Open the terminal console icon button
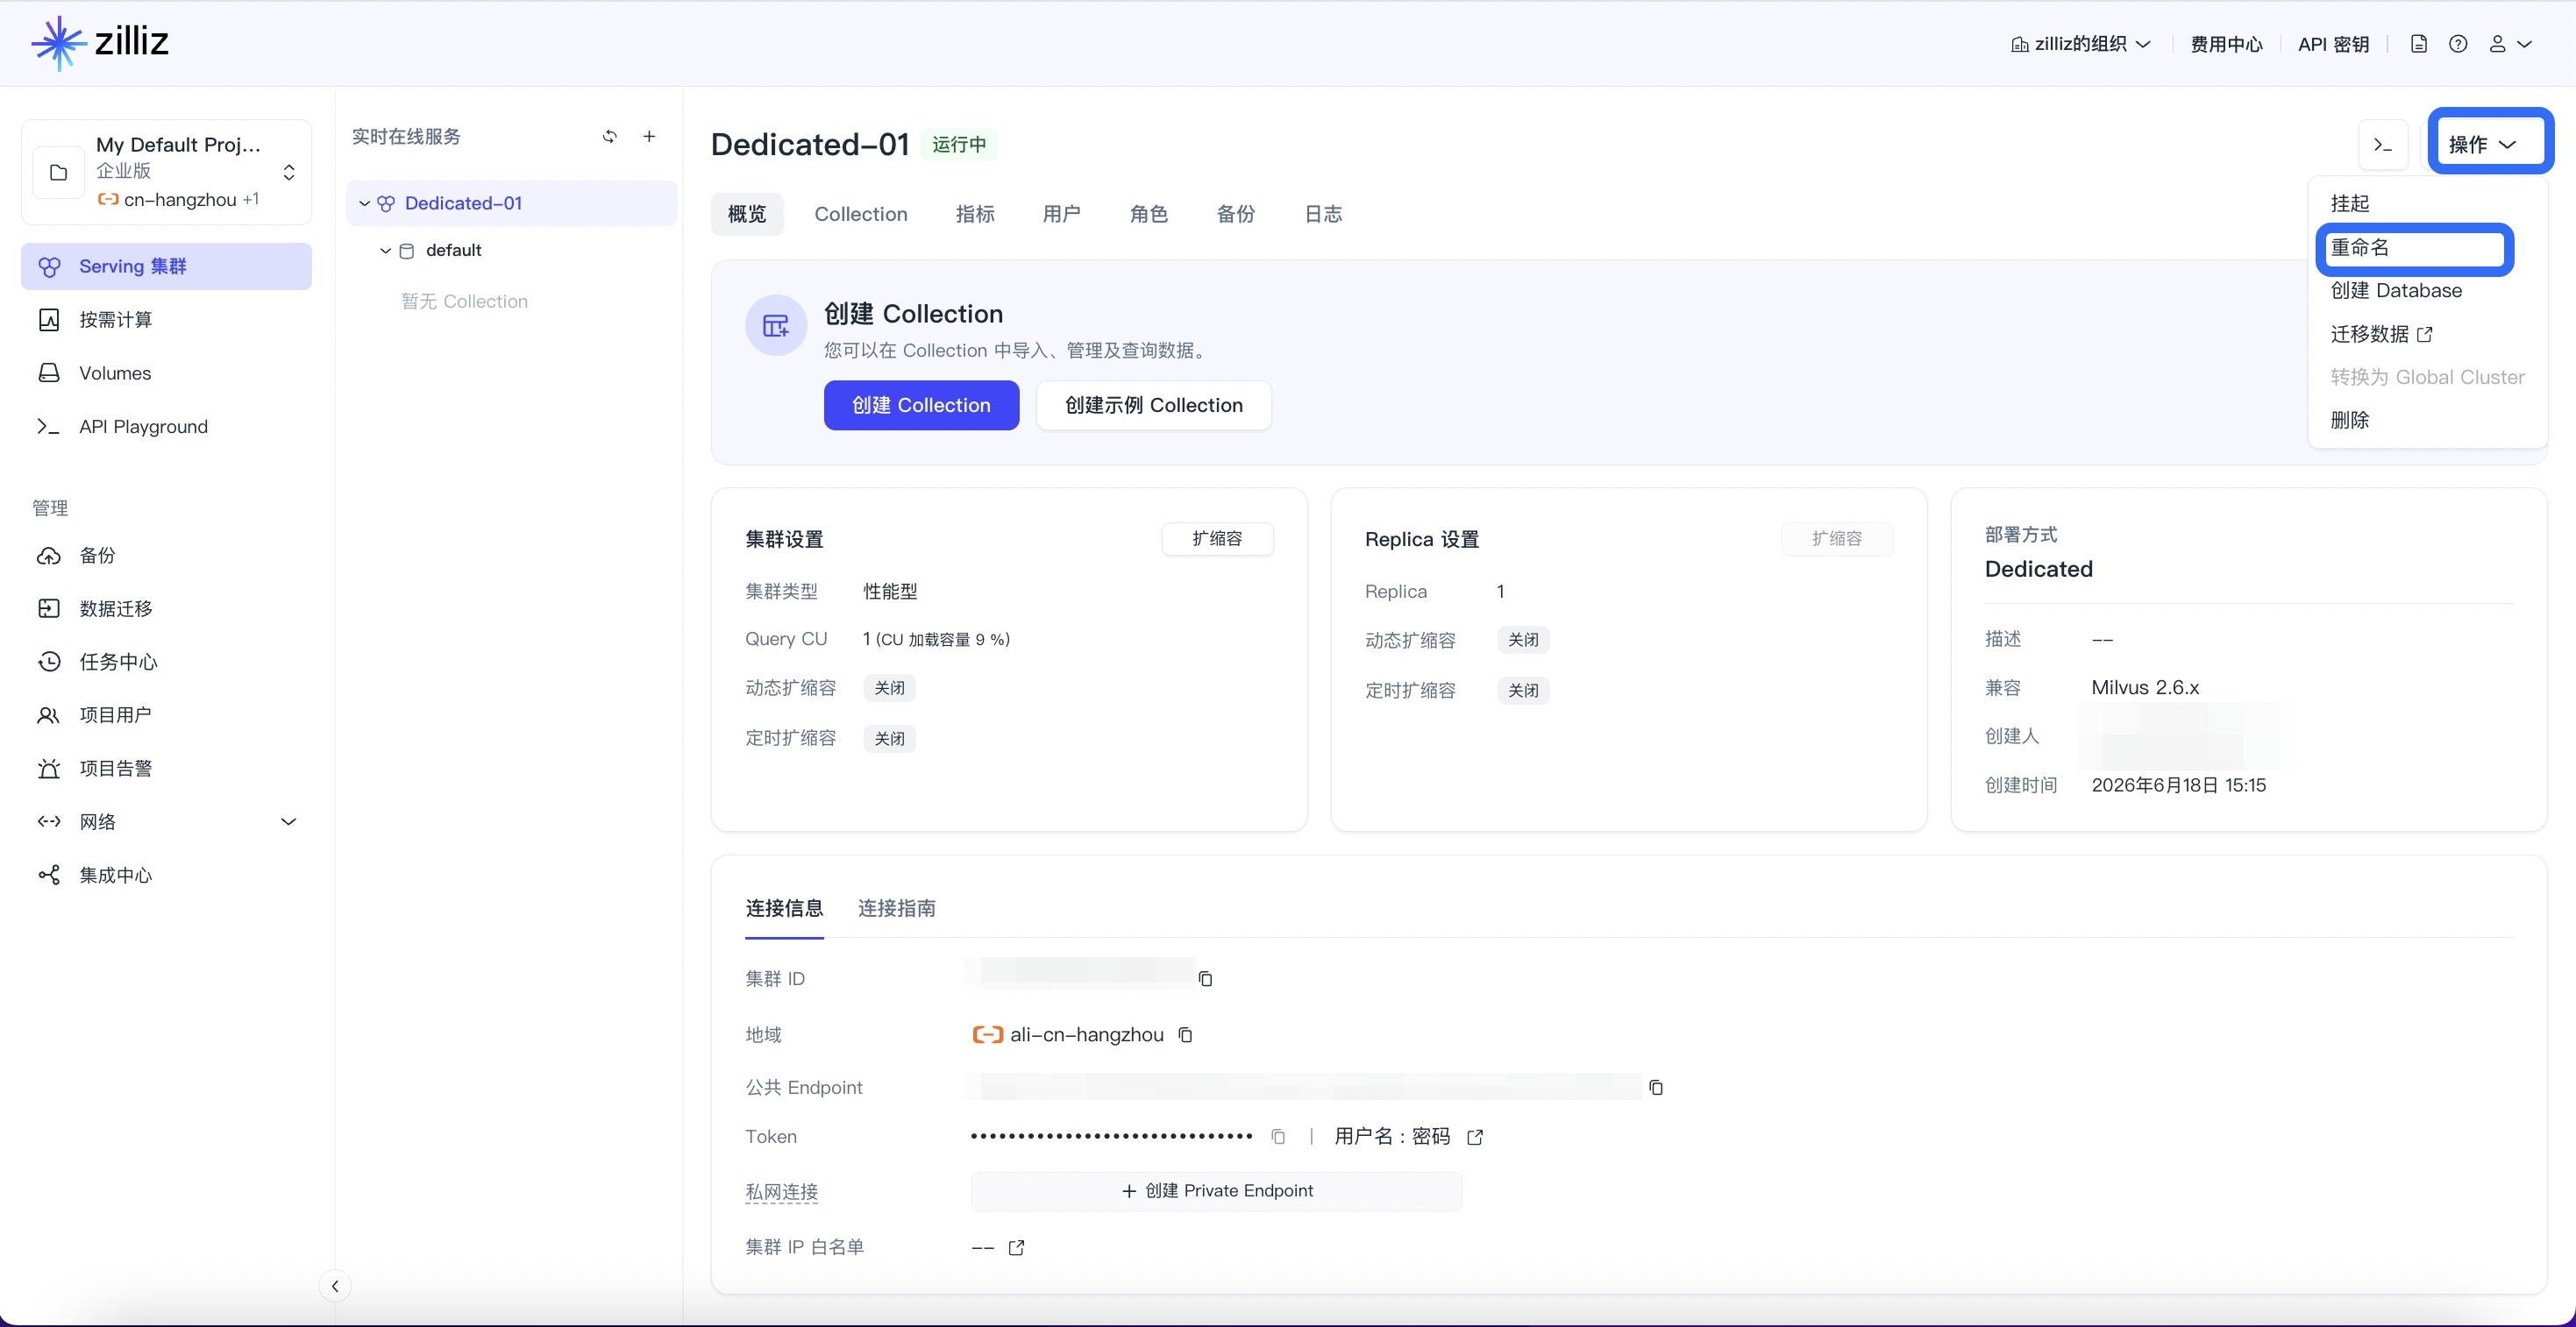 [x=2383, y=144]
